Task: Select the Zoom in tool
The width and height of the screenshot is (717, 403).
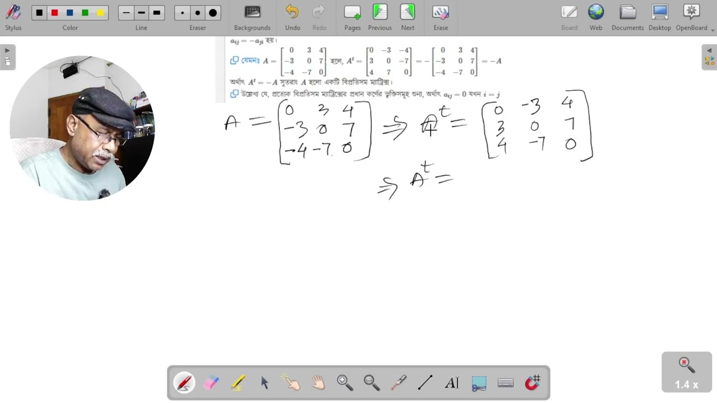Action: (345, 383)
